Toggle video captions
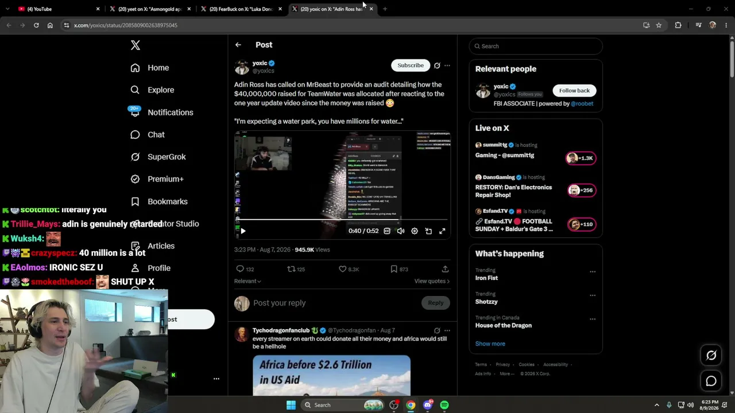Screen dimensions: 735x413 [387, 231]
